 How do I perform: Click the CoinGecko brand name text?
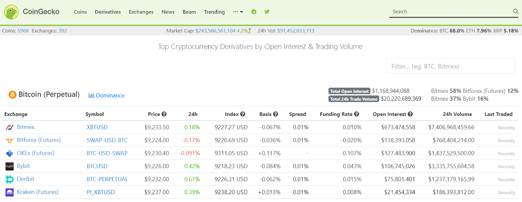(x=41, y=12)
